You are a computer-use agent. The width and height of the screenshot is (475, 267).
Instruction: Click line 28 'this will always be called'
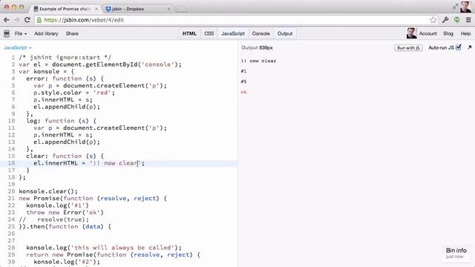pos(104,248)
